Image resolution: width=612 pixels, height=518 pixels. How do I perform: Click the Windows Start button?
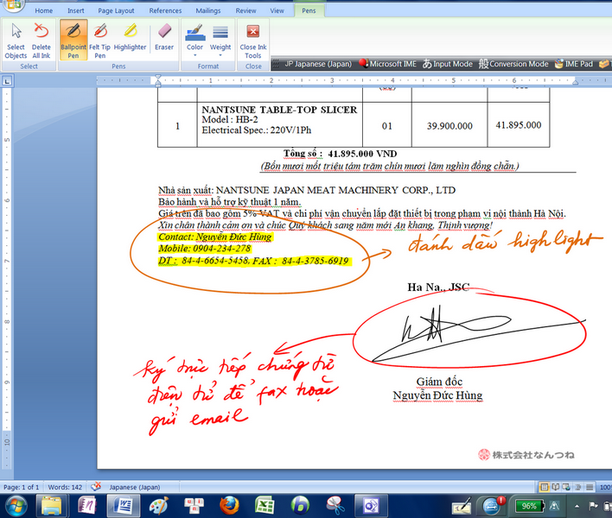point(16,505)
